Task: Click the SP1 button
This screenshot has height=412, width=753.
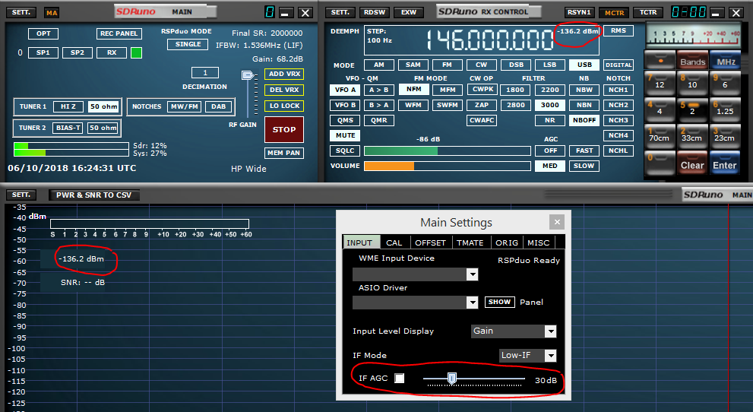Action: [x=43, y=52]
